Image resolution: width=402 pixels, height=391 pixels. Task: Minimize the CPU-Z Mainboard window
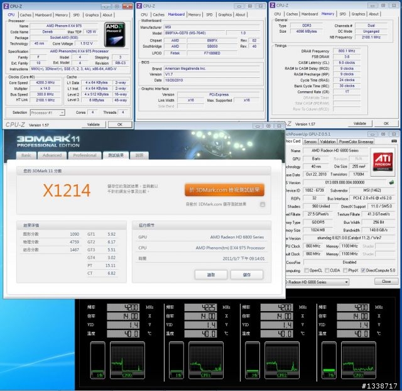[239, 6]
